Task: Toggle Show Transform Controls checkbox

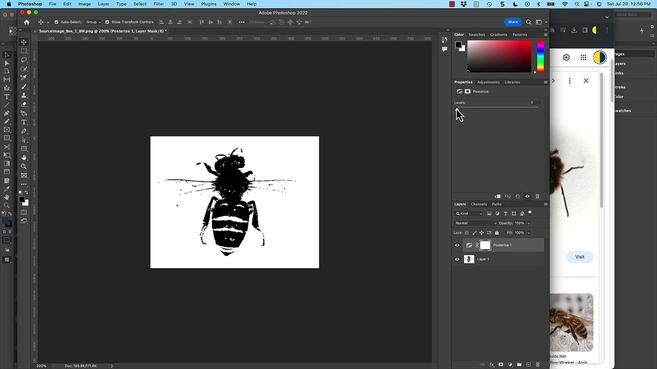Action: (107, 22)
